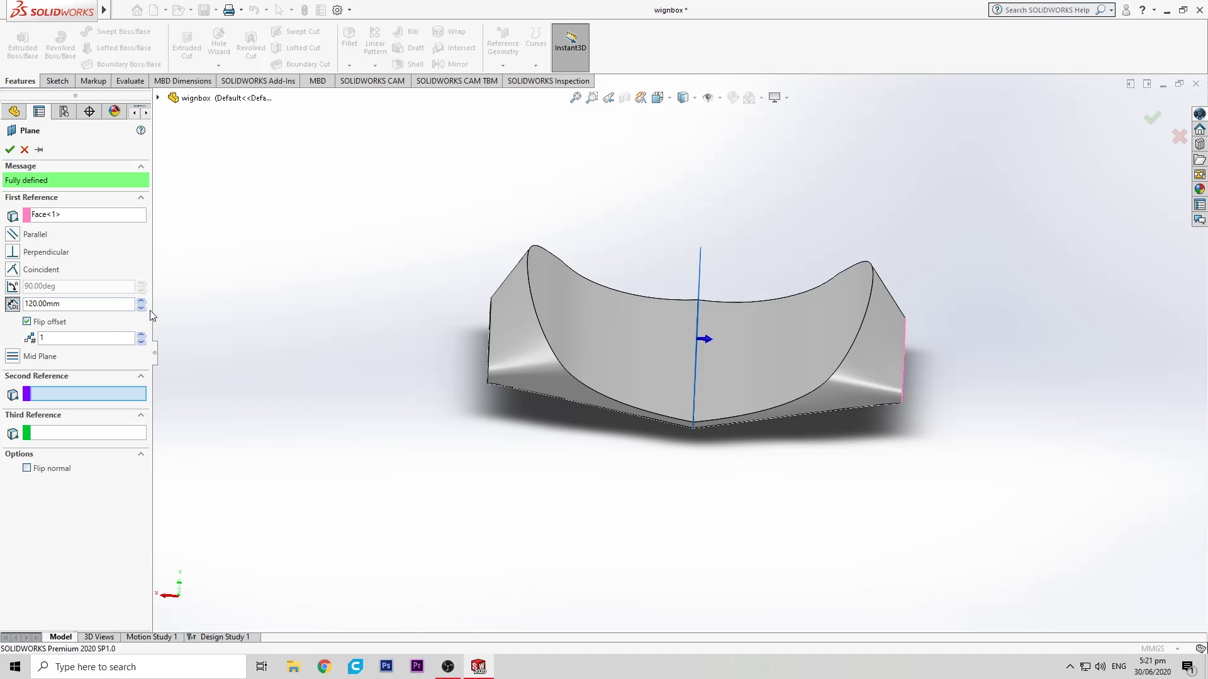Open the Section View tool
Screen dimensions: 1208x679
tap(625, 97)
